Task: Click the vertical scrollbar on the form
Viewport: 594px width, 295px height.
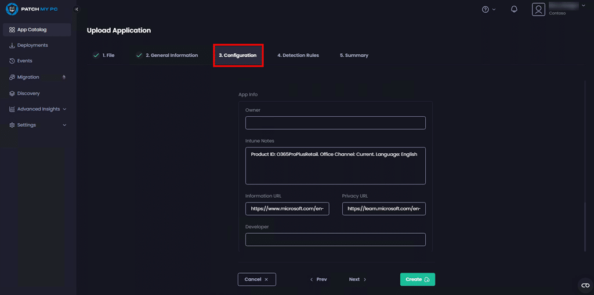Action: (585, 226)
